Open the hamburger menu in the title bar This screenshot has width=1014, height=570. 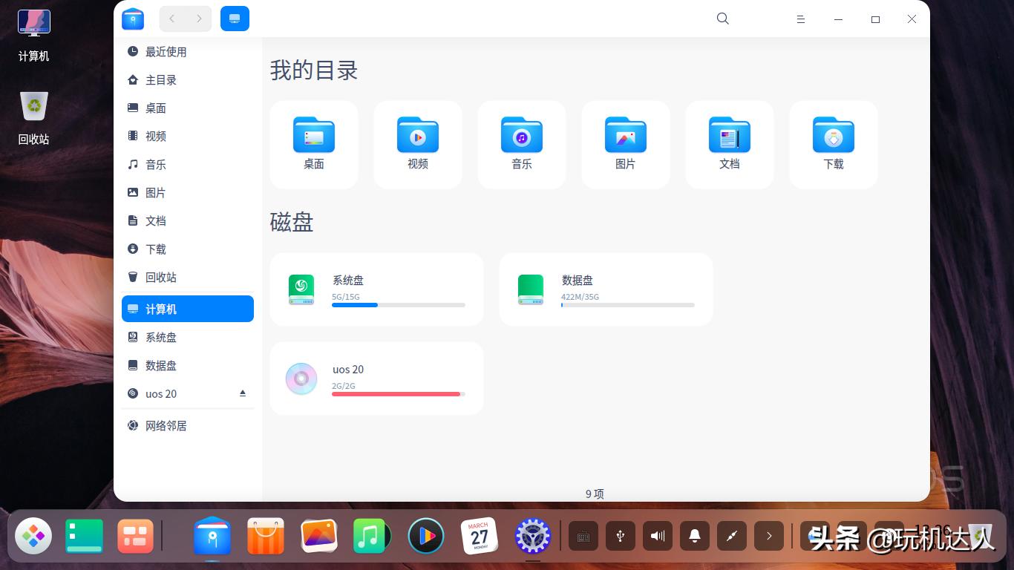pos(800,19)
